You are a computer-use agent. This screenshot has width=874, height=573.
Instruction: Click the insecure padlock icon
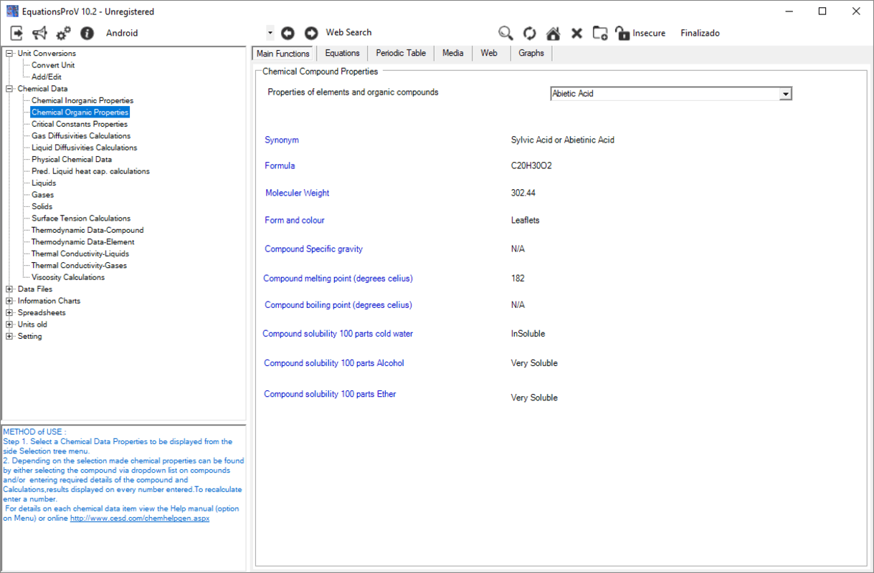(622, 33)
